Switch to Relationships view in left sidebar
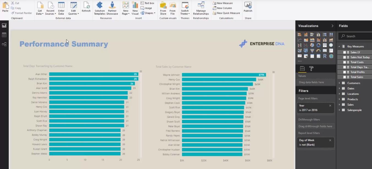Image resolution: width=372 pixels, height=169 pixels. (4, 44)
